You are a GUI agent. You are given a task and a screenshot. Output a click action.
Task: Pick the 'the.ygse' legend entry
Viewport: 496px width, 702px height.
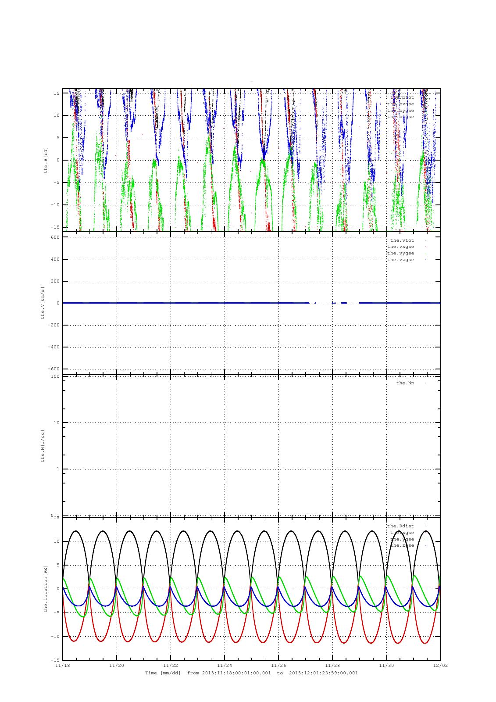402,539
